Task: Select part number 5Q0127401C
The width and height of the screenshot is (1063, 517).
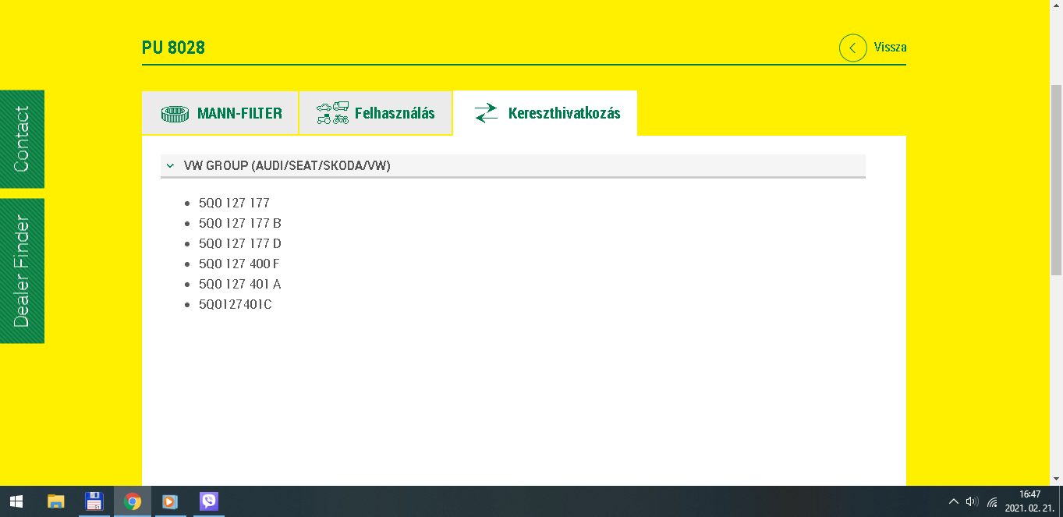Action: tap(236, 304)
